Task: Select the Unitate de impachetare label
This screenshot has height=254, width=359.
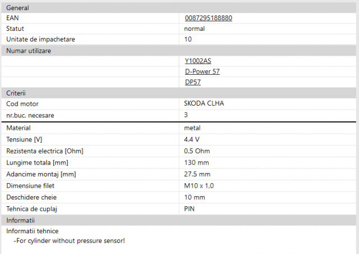Action: point(40,39)
